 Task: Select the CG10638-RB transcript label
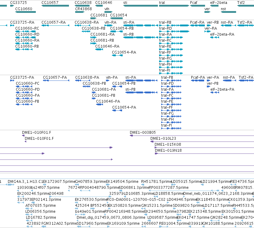(93, 28)
